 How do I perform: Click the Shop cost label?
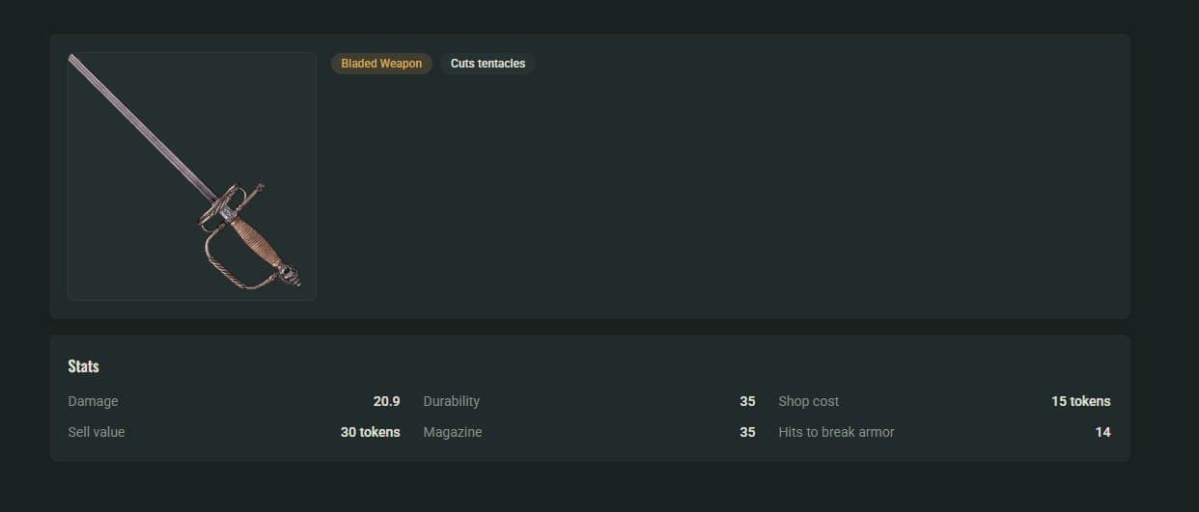point(808,401)
